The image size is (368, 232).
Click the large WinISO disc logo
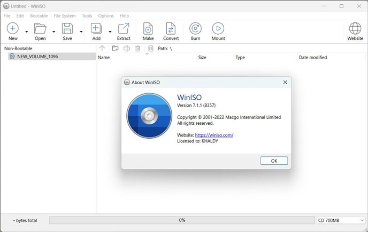click(x=149, y=116)
